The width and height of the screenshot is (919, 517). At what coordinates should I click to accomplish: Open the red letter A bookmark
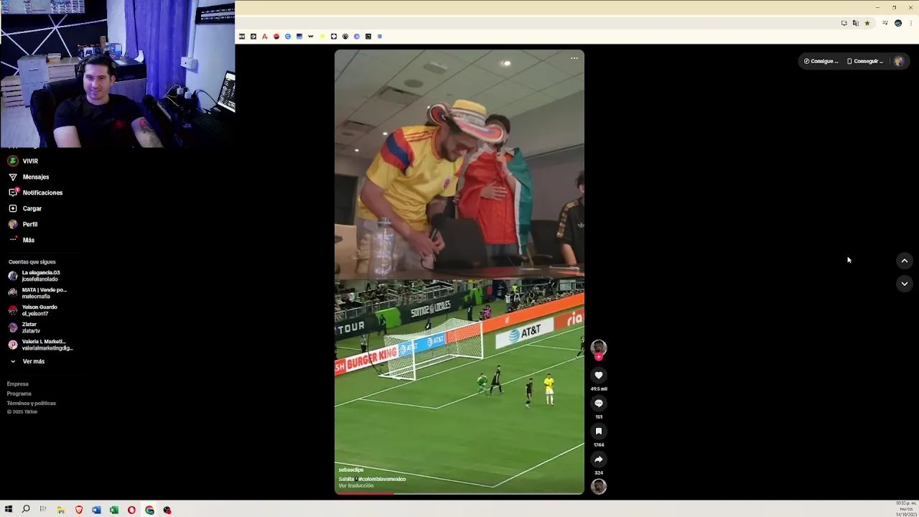pyautogui.click(x=265, y=37)
